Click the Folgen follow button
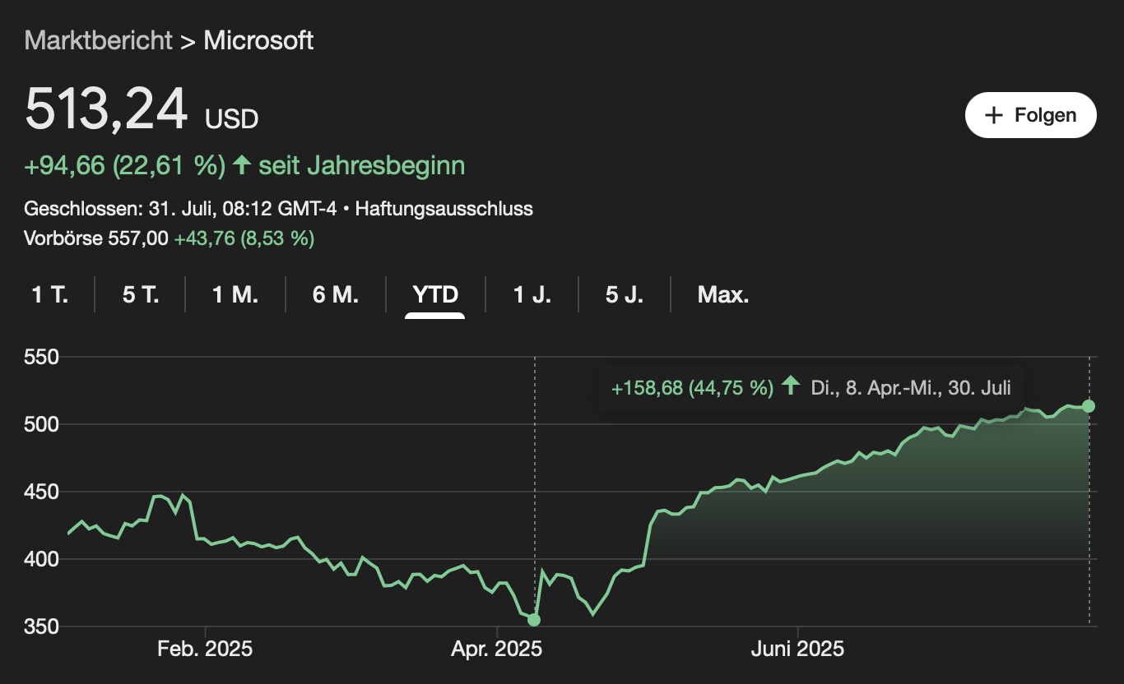 [1030, 115]
